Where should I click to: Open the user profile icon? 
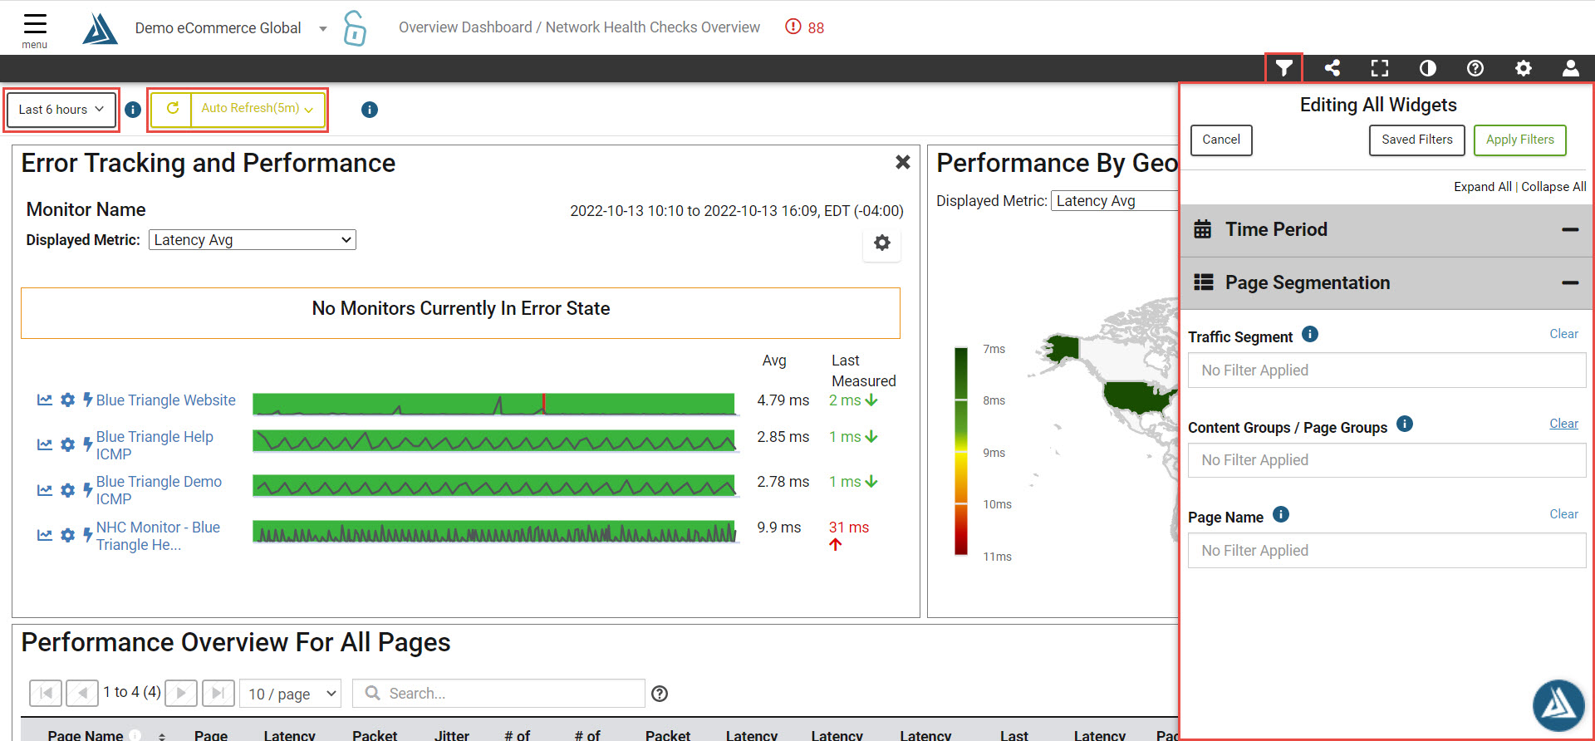click(x=1571, y=68)
